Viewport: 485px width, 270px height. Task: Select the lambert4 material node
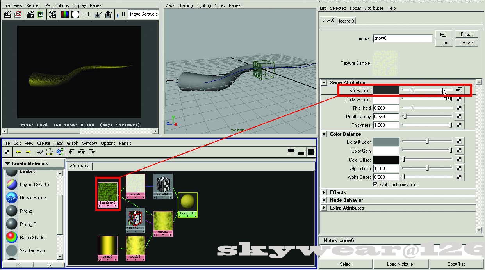[188, 204]
